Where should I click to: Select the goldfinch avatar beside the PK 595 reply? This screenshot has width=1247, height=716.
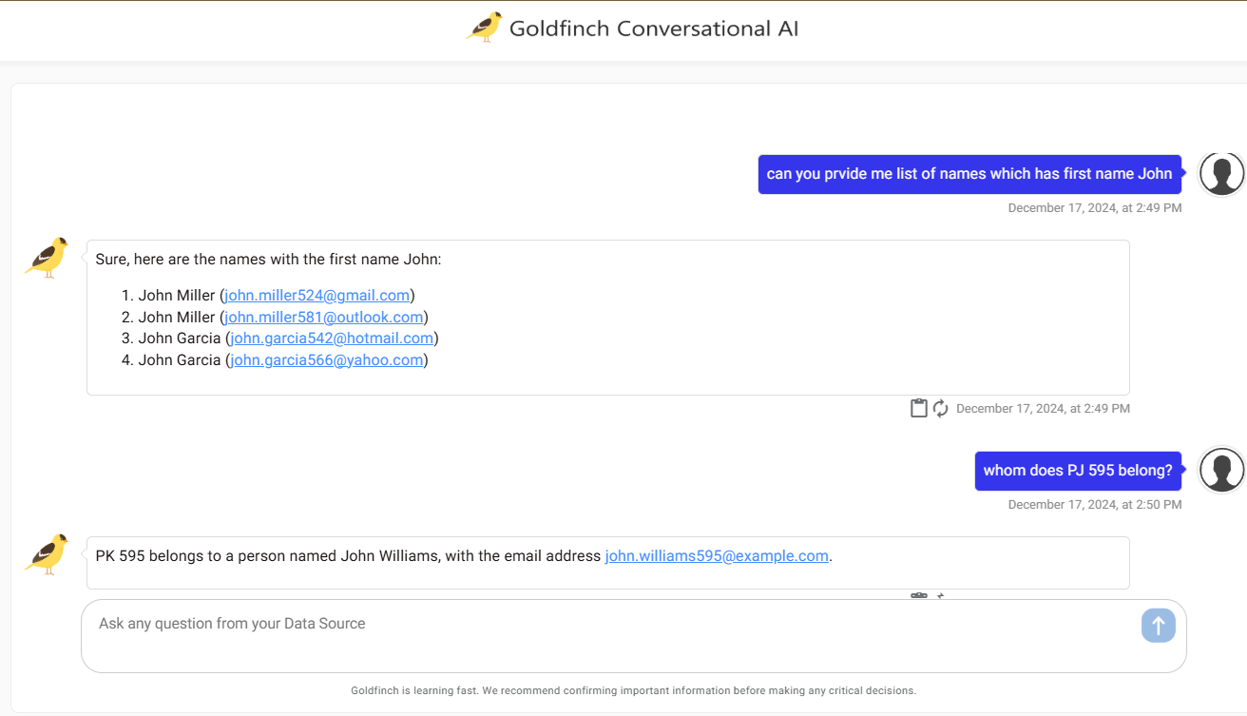point(46,554)
